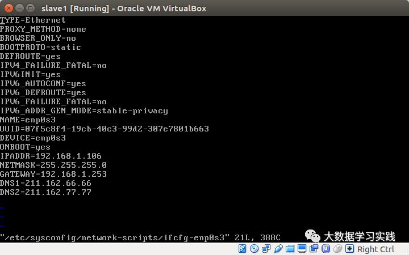The width and height of the screenshot is (409, 255).
Task: Click the IPV6_AUTOCONF=yes line
Action: point(43,83)
